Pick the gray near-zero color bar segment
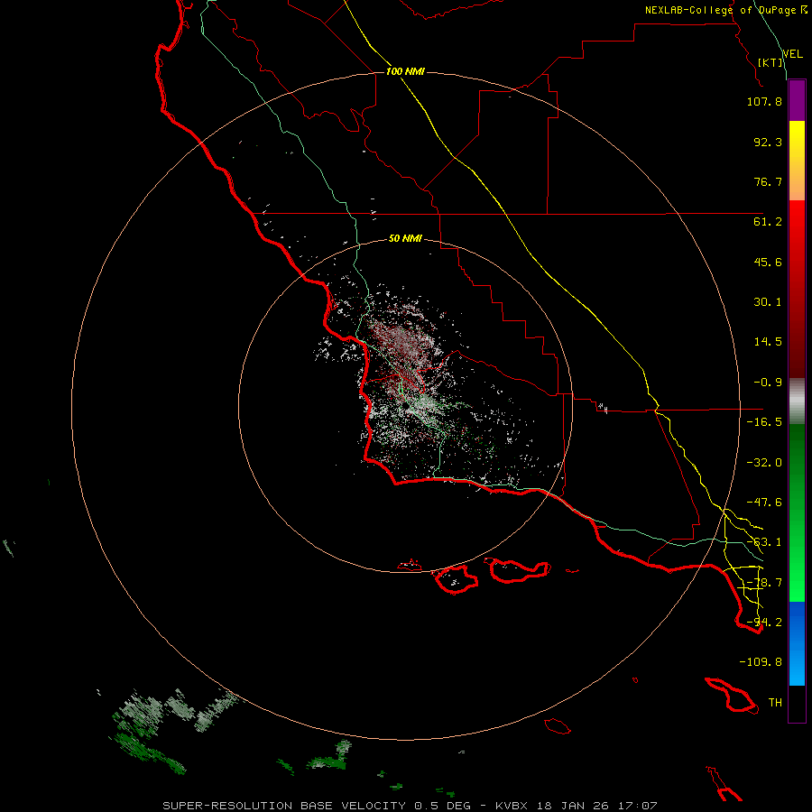Screen dimensions: 812x812 click(x=797, y=401)
